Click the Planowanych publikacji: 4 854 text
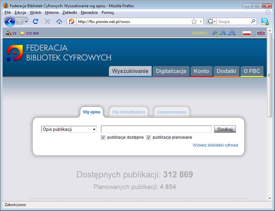 click(135, 187)
